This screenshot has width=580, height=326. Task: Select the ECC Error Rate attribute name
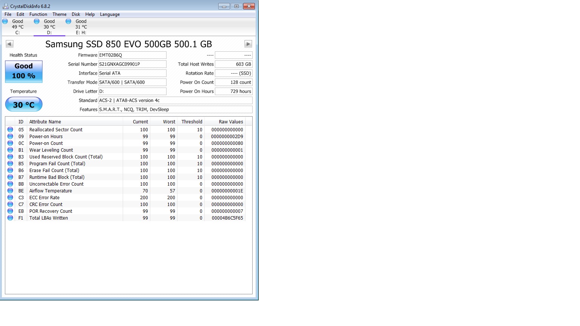pyautogui.click(x=45, y=198)
